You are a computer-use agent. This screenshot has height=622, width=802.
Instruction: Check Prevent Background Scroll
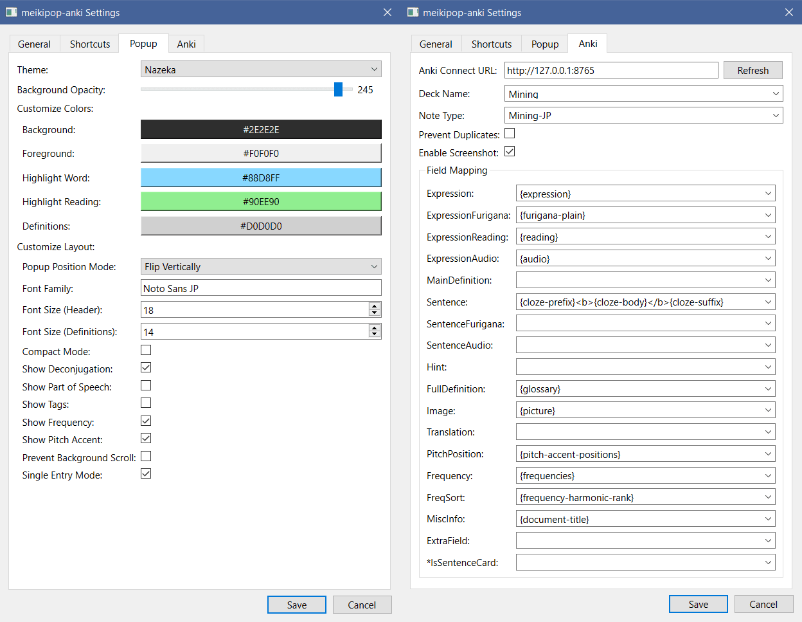[146, 457]
